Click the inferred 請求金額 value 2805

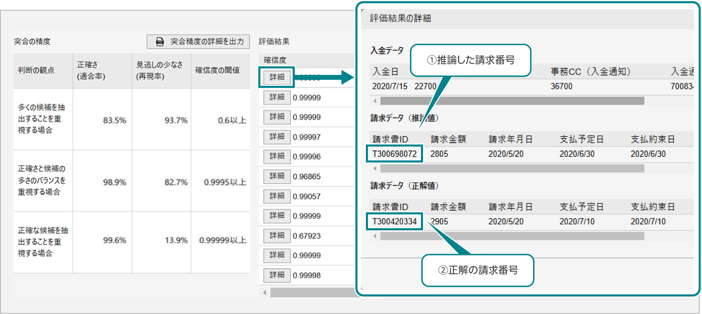[439, 154]
